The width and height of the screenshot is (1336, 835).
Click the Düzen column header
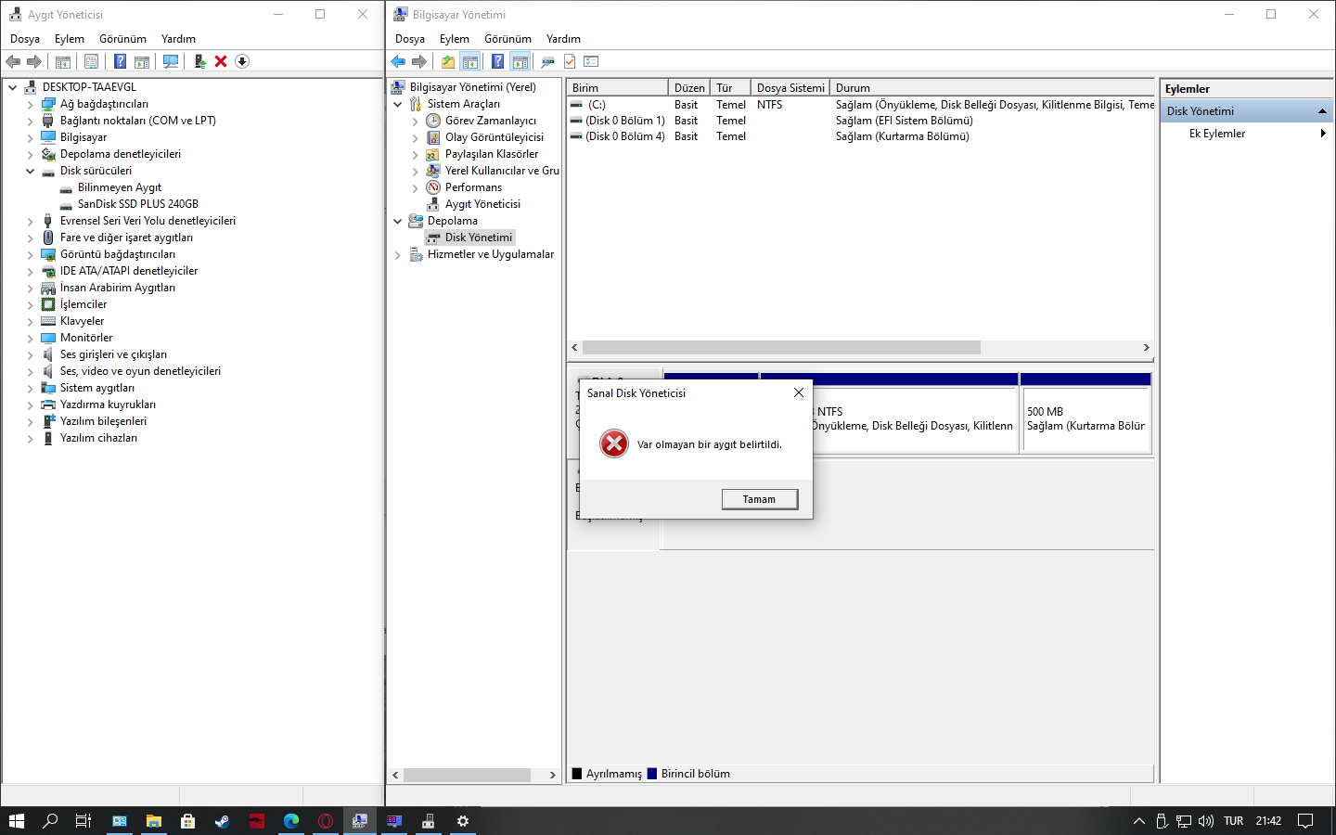click(689, 88)
